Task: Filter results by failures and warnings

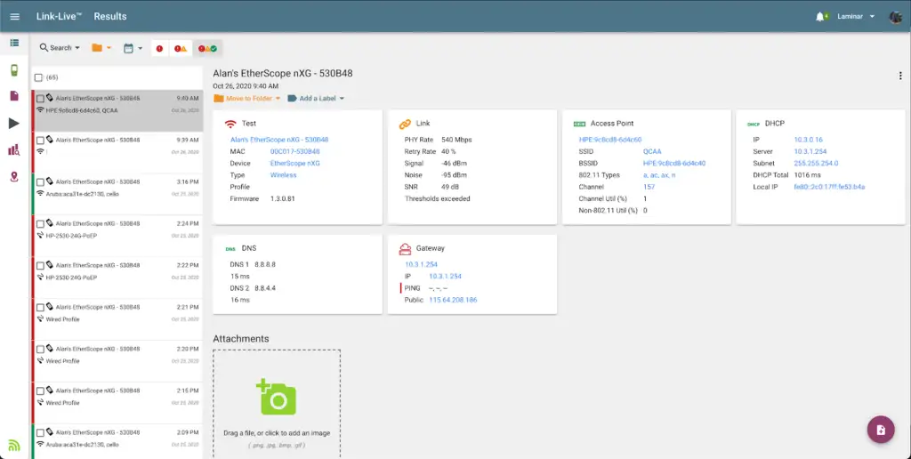Action: [x=180, y=48]
